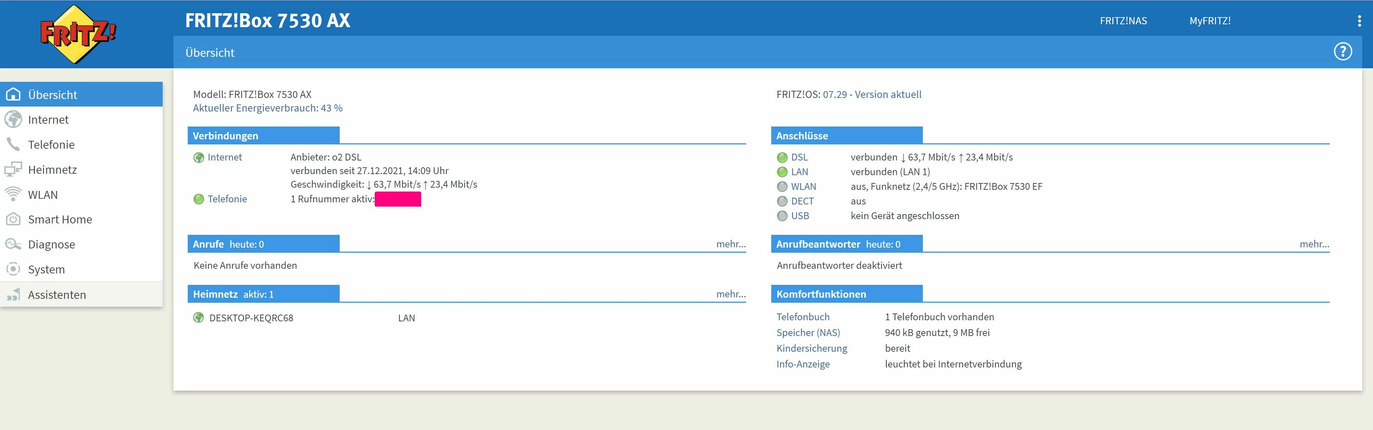Click the System gear icon in sidebar
The height and width of the screenshot is (430, 1373).
[13, 269]
